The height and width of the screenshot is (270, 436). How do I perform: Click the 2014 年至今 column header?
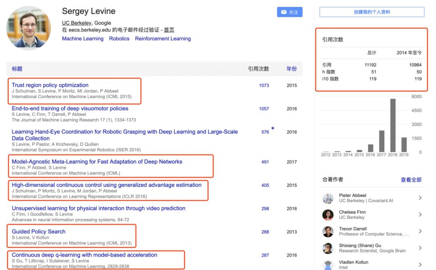coord(409,53)
